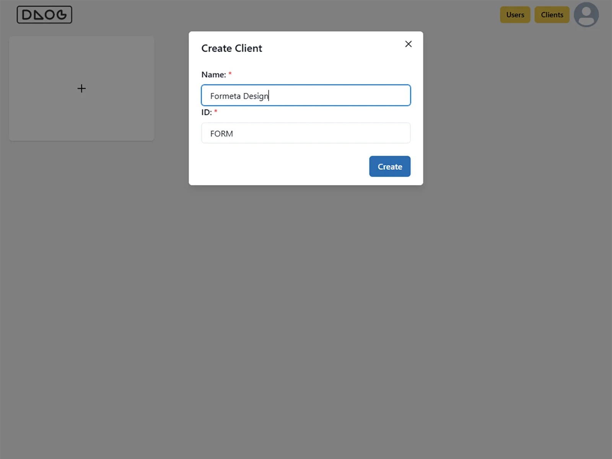Viewport: 612px width, 459px height.
Task: Submit the new Formeta Design client
Action: click(389, 166)
